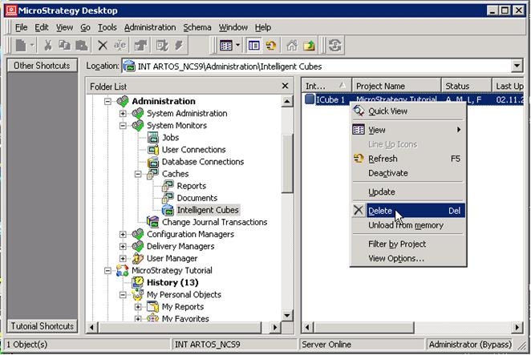The image size is (531, 355).
Task: Click the Tutorial Shortcuts button
Action: 42,326
